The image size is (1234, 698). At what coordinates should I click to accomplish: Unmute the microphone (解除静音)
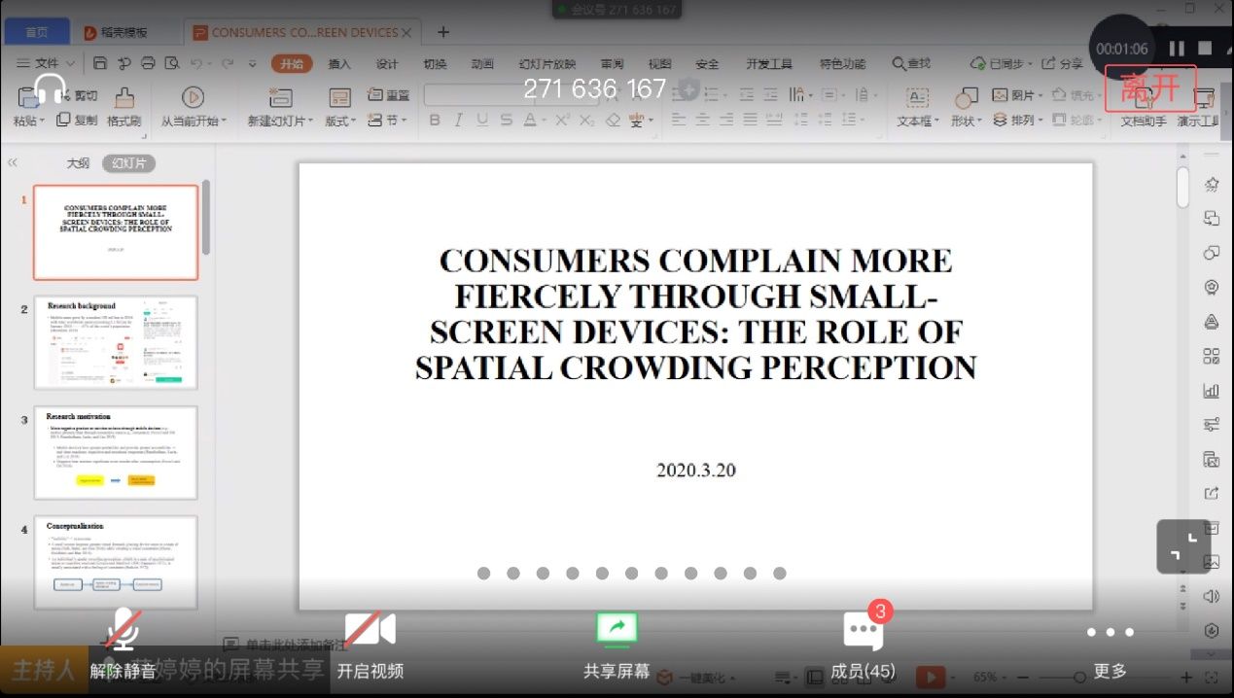(x=123, y=632)
